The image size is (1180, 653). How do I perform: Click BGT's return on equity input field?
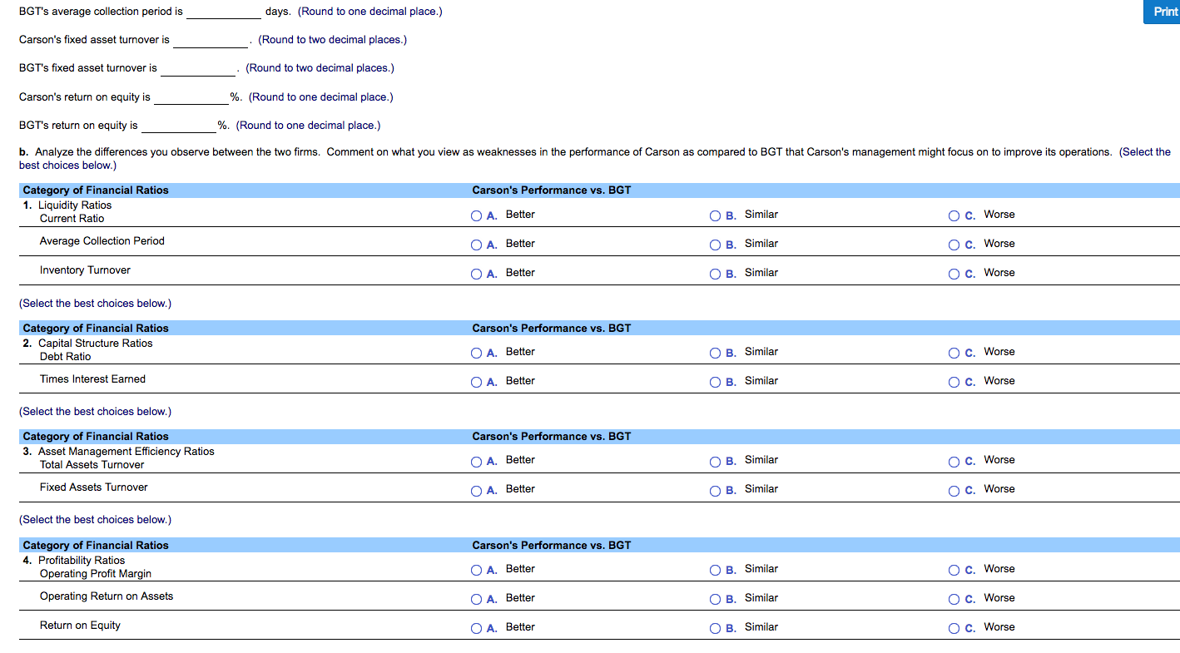click(x=180, y=126)
